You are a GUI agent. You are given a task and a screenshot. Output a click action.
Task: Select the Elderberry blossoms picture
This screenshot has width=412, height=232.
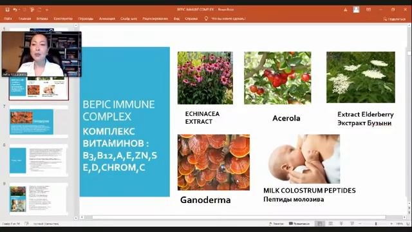tap(360, 77)
